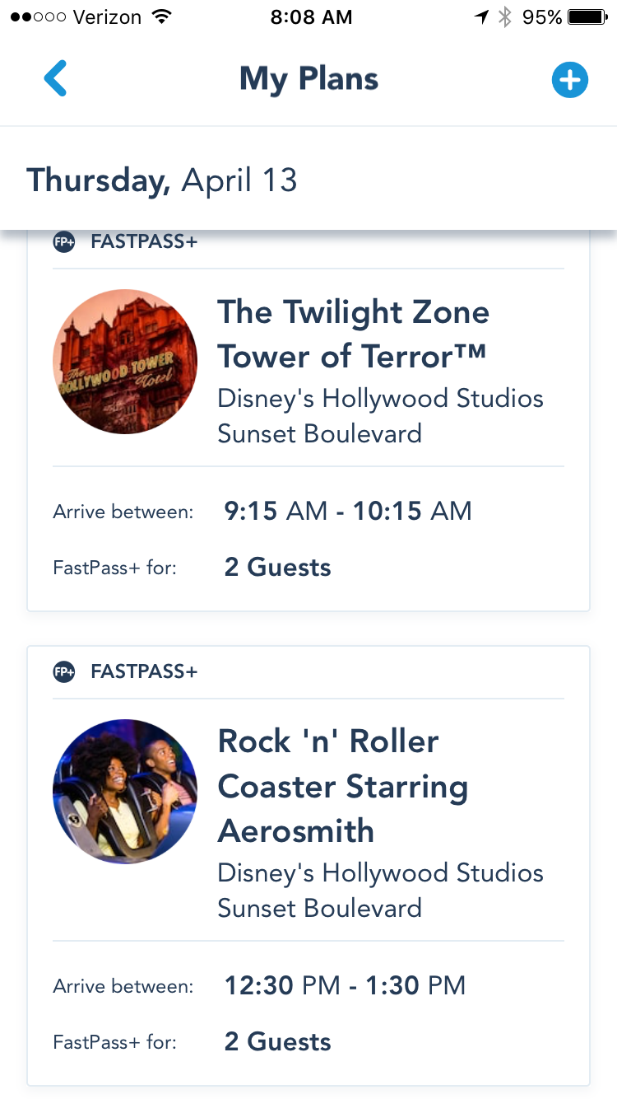Tap the Bluetooth status icon
This screenshot has width=617, height=1099.
(x=505, y=17)
